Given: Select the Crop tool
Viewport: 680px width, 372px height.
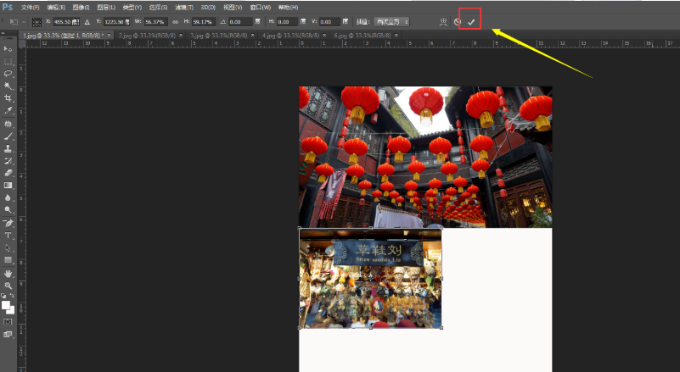Looking at the screenshot, I should click(8, 98).
